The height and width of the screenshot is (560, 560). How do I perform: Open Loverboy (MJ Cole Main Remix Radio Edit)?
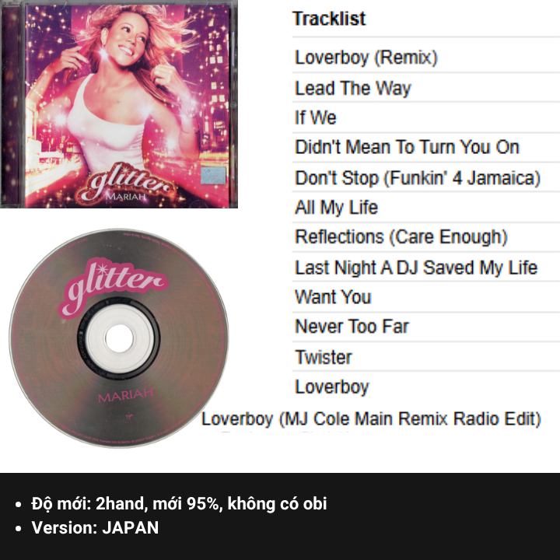coord(371,418)
